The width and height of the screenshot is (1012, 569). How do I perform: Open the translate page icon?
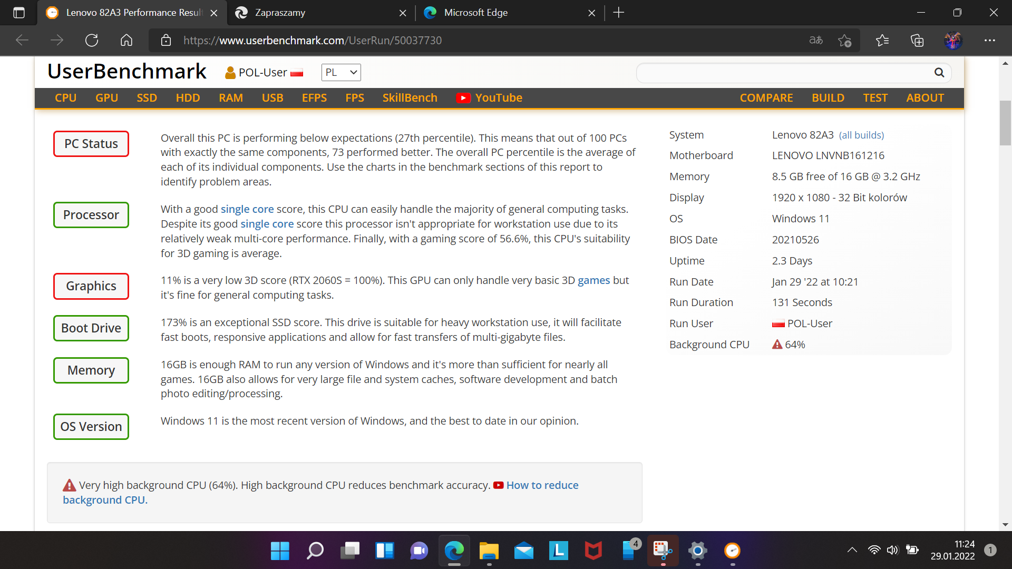[x=816, y=40]
